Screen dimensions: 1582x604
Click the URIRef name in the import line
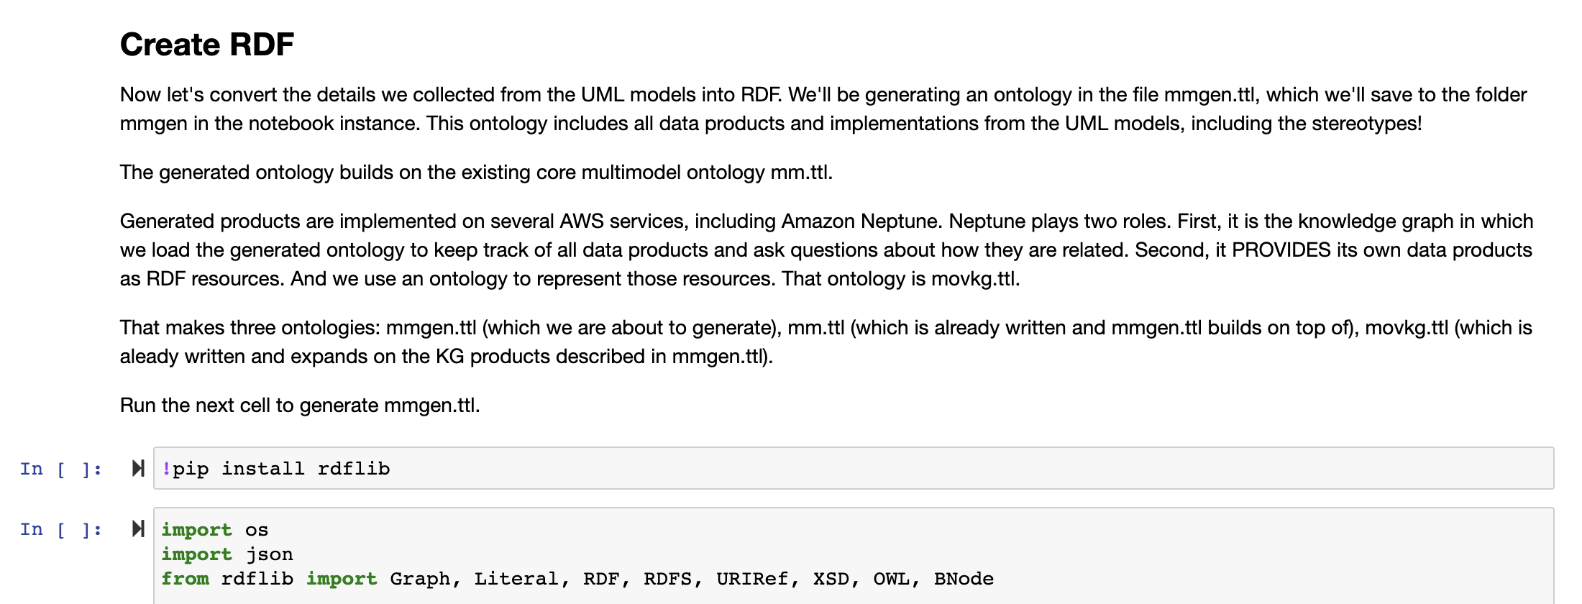[751, 579]
